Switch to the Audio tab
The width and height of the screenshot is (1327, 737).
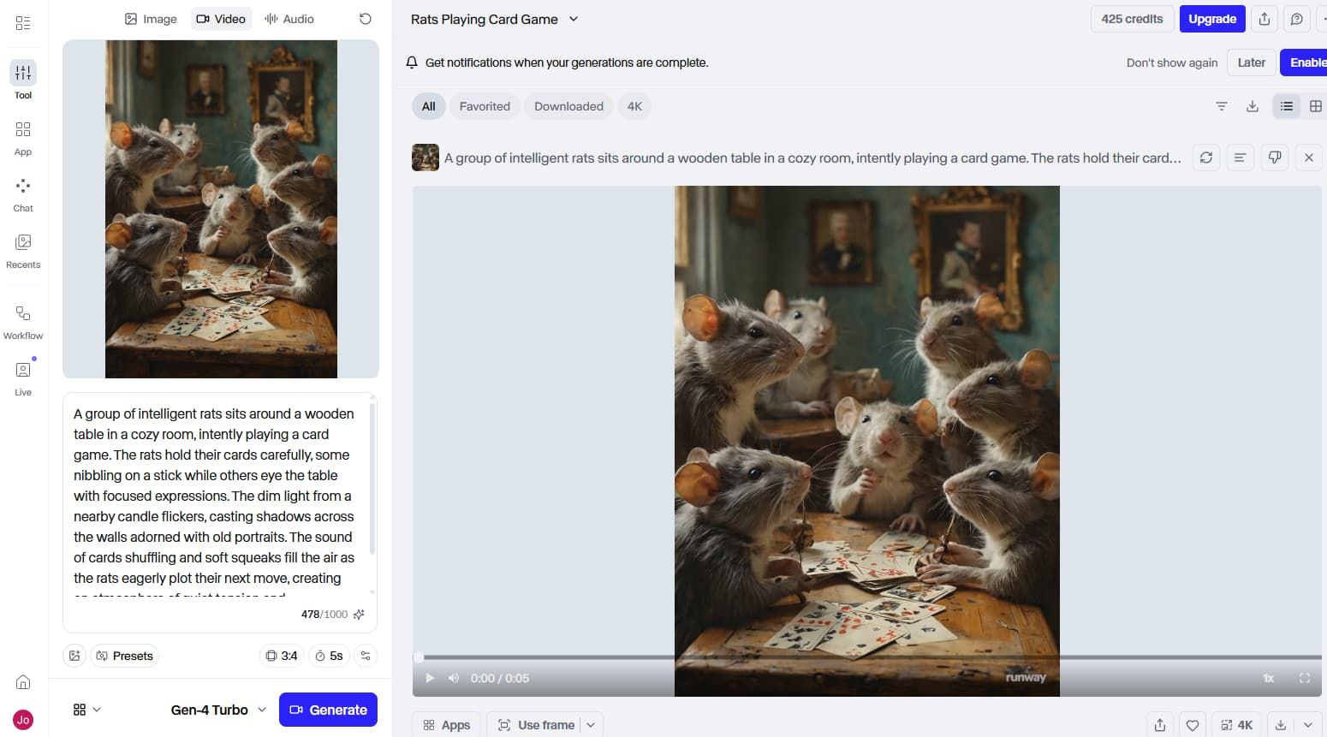pyautogui.click(x=289, y=19)
